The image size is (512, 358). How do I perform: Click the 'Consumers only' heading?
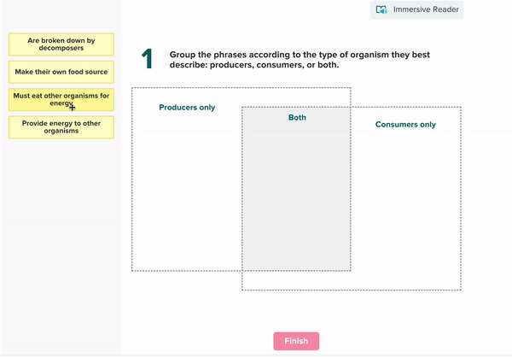click(x=405, y=125)
